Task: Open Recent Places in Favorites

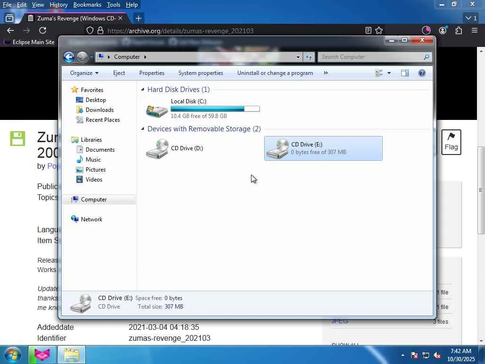Action: tap(102, 120)
